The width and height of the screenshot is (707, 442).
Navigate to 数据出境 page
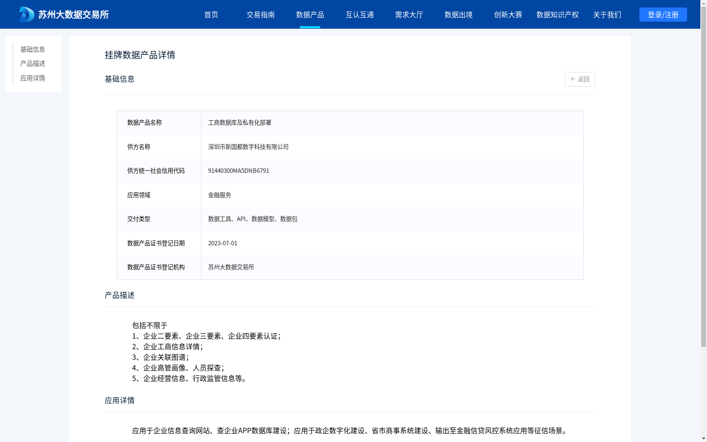459,15
